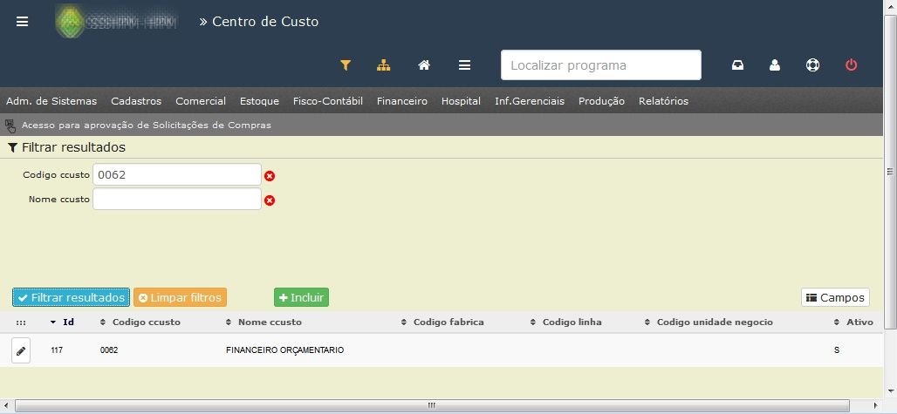Select the Id value 117 cell
The width and height of the screenshot is (897, 414).
[x=57, y=350]
